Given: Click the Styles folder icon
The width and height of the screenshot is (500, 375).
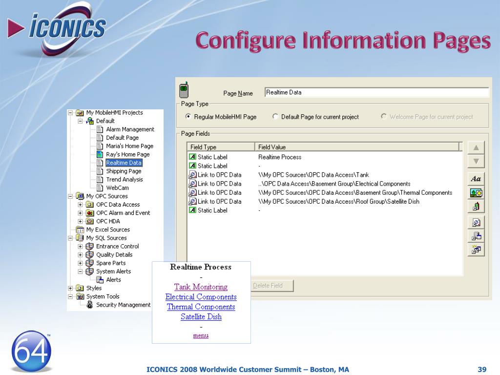Looking at the screenshot, I should click(80, 288).
